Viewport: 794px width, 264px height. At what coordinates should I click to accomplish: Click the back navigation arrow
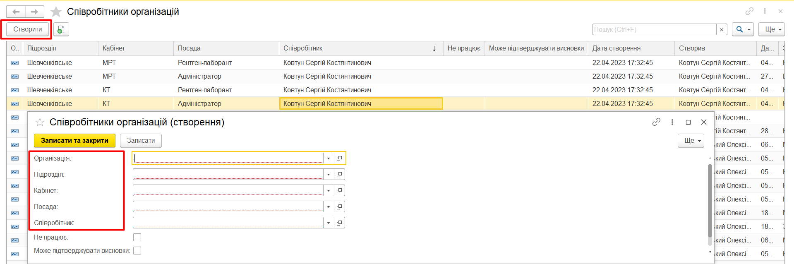pyautogui.click(x=16, y=12)
